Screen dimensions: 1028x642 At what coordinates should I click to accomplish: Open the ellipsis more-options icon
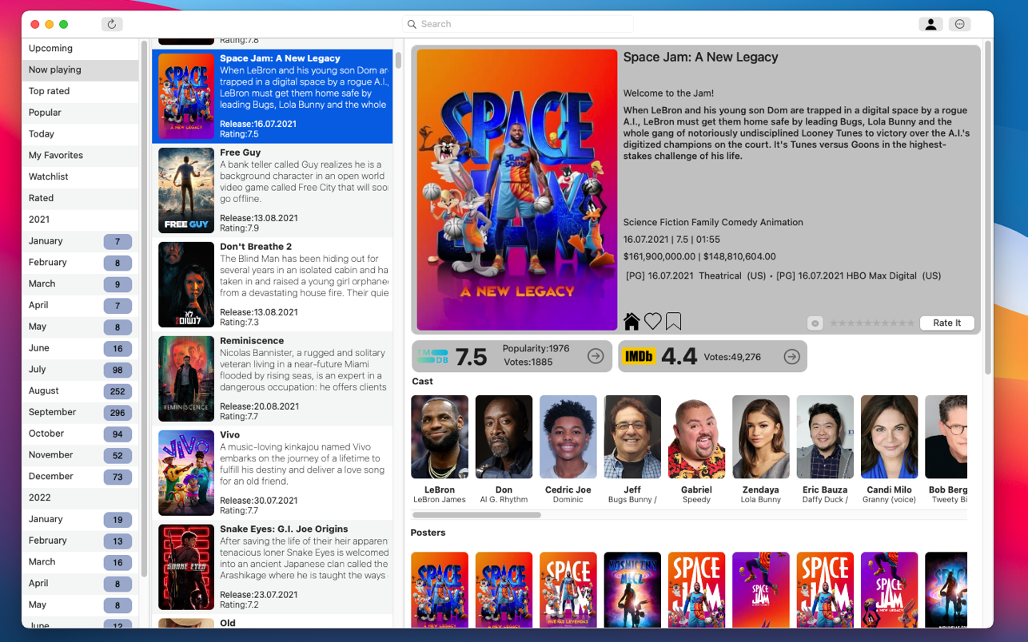[960, 24]
